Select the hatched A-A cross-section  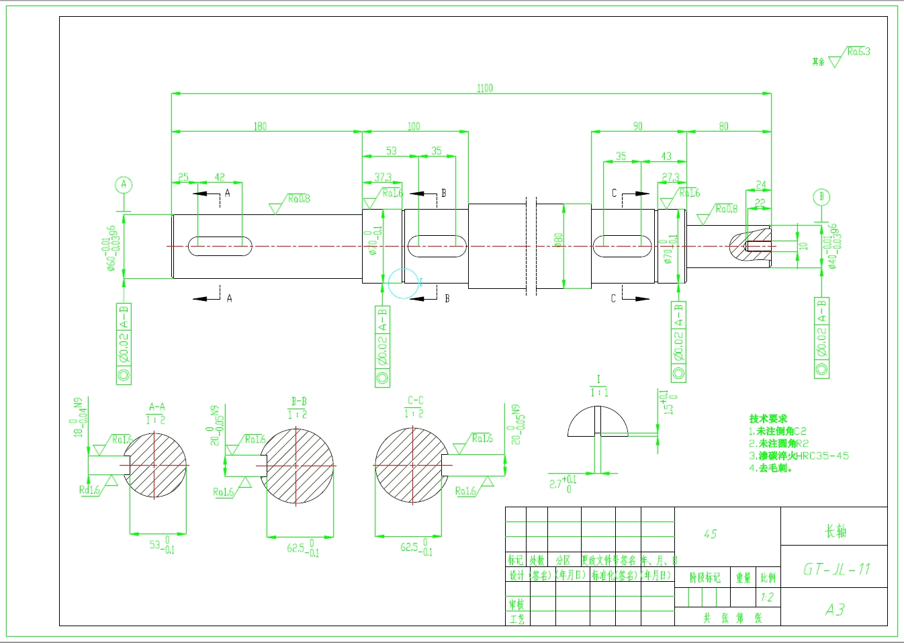click(156, 464)
